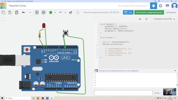This screenshot has height=100, width=178.
Task: Click the webcam video thumbnail
Action: pyautogui.click(x=170, y=92)
